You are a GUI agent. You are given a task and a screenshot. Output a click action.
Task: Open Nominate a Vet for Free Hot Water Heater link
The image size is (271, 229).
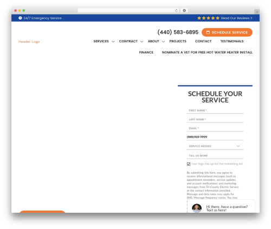pyautogui.click(x=207, y=53)
